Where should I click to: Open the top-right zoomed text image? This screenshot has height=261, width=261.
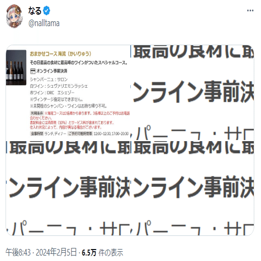tap(192, 93)
